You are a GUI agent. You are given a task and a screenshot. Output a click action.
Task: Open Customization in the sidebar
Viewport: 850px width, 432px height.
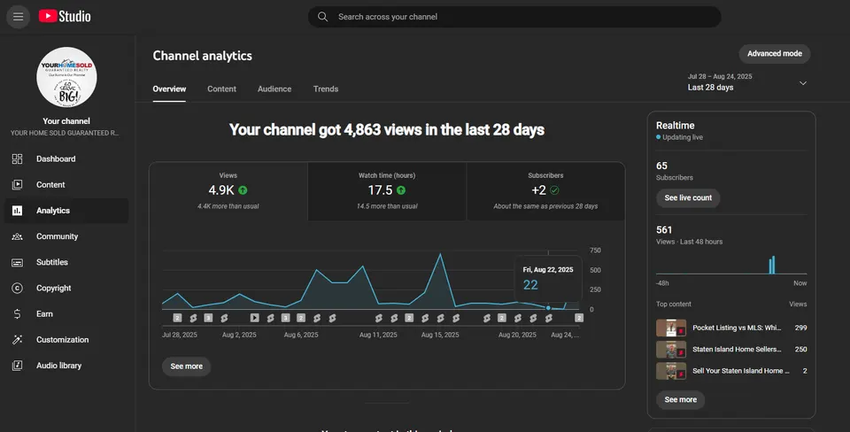coord(66,340)
